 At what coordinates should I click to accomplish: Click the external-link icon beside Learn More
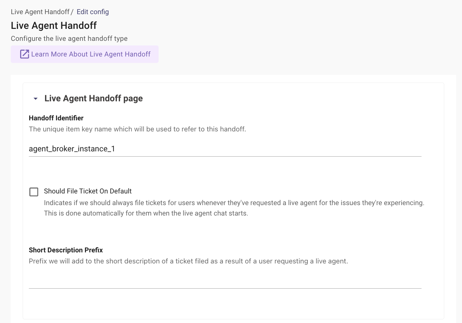[x=25, y=54]
